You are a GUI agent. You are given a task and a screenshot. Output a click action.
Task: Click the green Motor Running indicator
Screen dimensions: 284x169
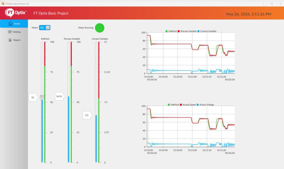click(100, 28)
